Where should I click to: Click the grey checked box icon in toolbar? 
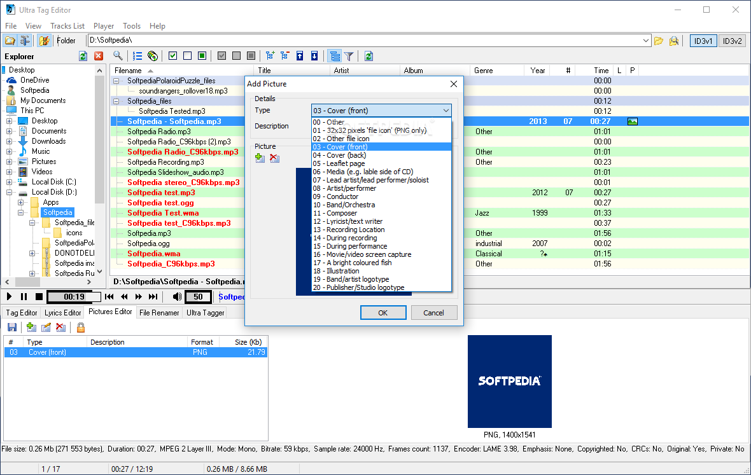point(221,56)
